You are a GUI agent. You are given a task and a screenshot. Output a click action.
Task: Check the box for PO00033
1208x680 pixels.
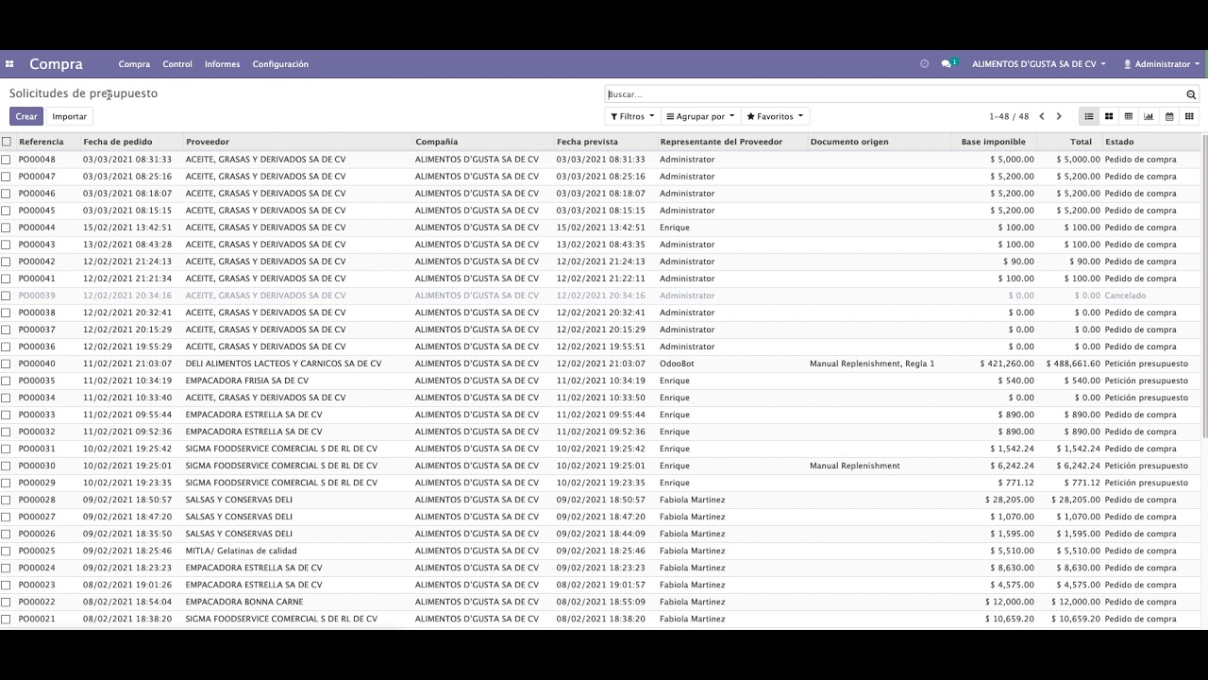(x=7, y=415)
